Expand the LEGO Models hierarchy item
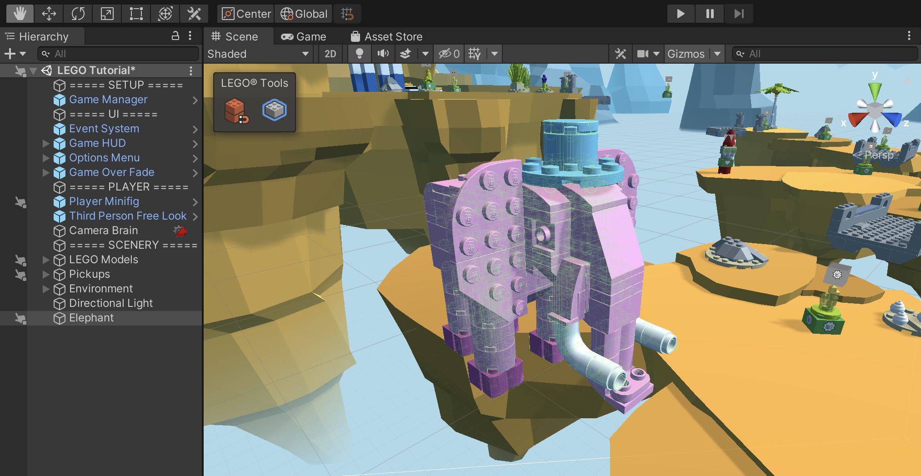This screenshot has width=921, height=476. [x=45, y=260]
